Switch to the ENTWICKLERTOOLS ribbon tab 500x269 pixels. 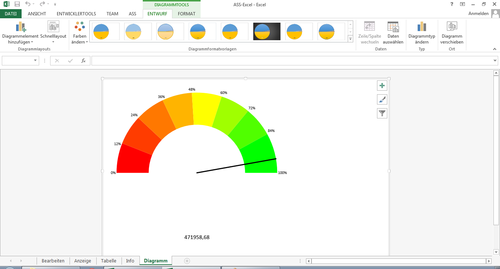(76, 14)
